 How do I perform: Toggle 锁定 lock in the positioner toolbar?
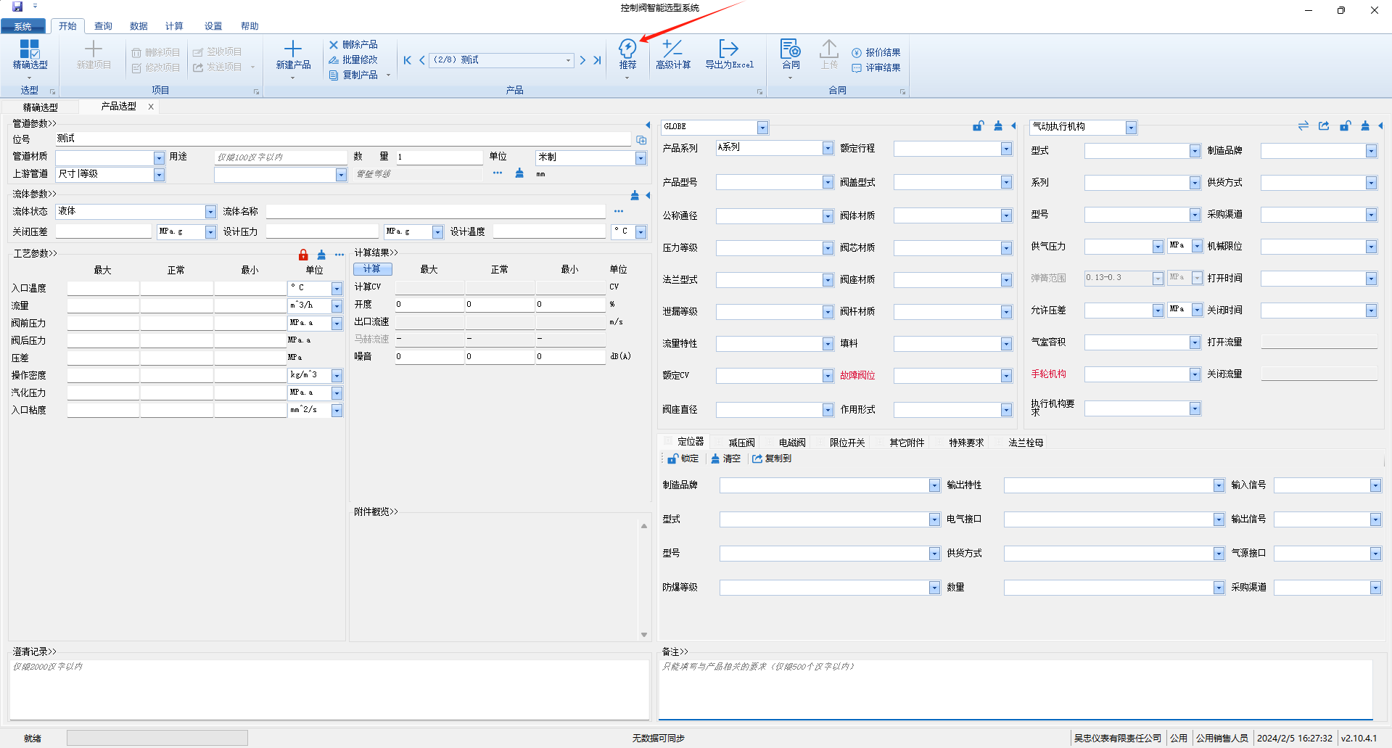tap(683, 459)
